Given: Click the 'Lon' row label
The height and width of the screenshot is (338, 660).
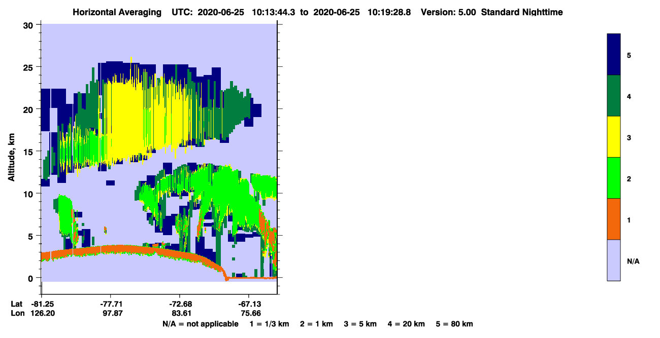Looking at the screenshot, I should [17, 313].
